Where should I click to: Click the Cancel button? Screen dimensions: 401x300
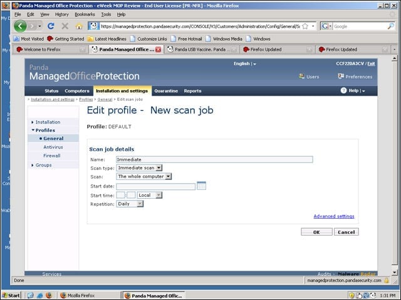tap(346, 232)
